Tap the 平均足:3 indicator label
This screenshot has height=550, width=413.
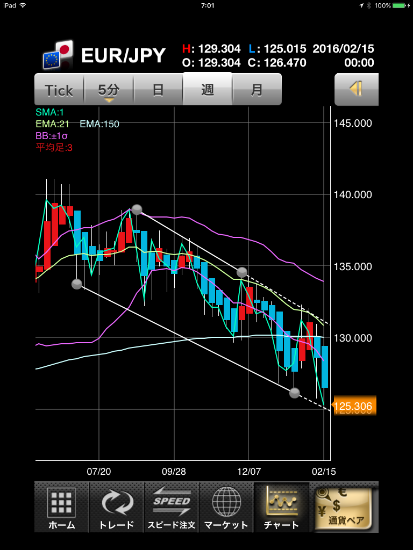(x=54, y=147)
